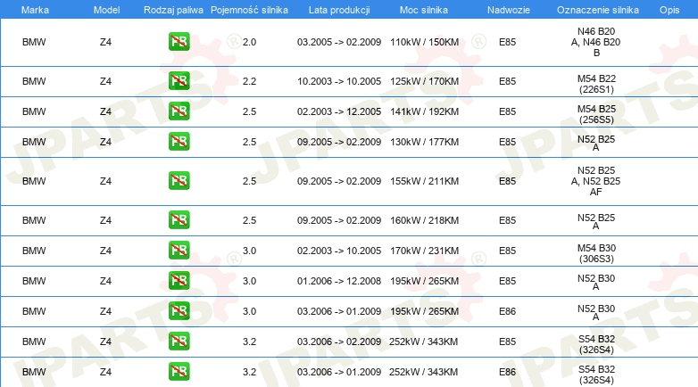The image size is (698, 387).
Task: Click the petrol fuel icon in the 130kW / 177KM row
Action: 179,142
